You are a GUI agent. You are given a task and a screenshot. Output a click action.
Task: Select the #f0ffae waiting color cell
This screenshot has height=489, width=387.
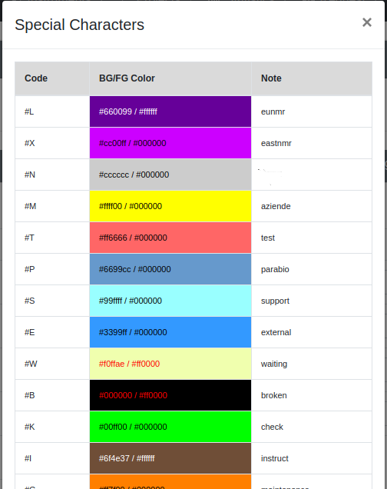[x=170, y=364]
